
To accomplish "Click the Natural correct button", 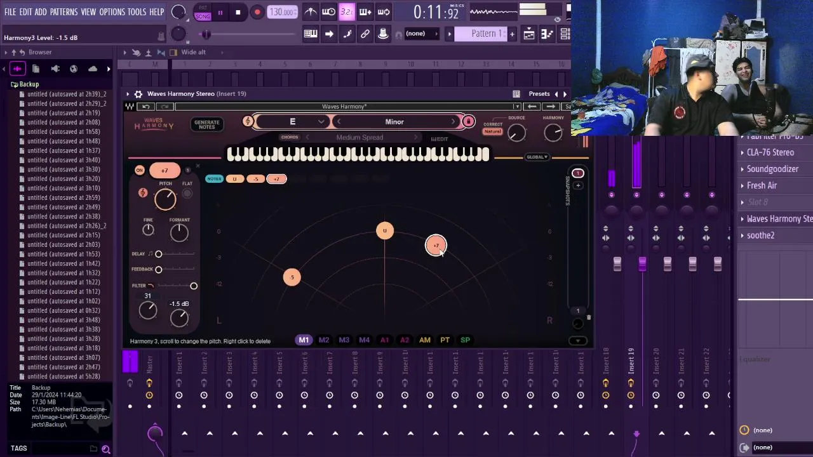I will coord(492,132).
